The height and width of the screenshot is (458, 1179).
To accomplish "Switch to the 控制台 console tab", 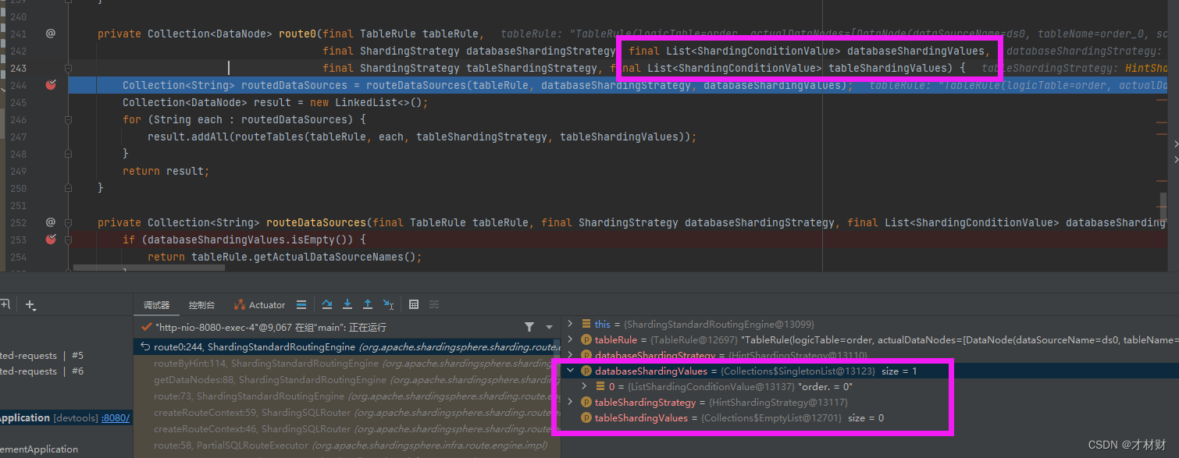I will 201,305.
